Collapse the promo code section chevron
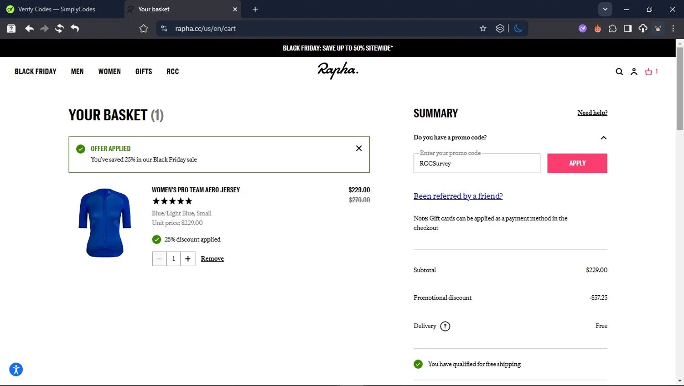Viewport: 684px width, 386px height. tap(603, 138)
